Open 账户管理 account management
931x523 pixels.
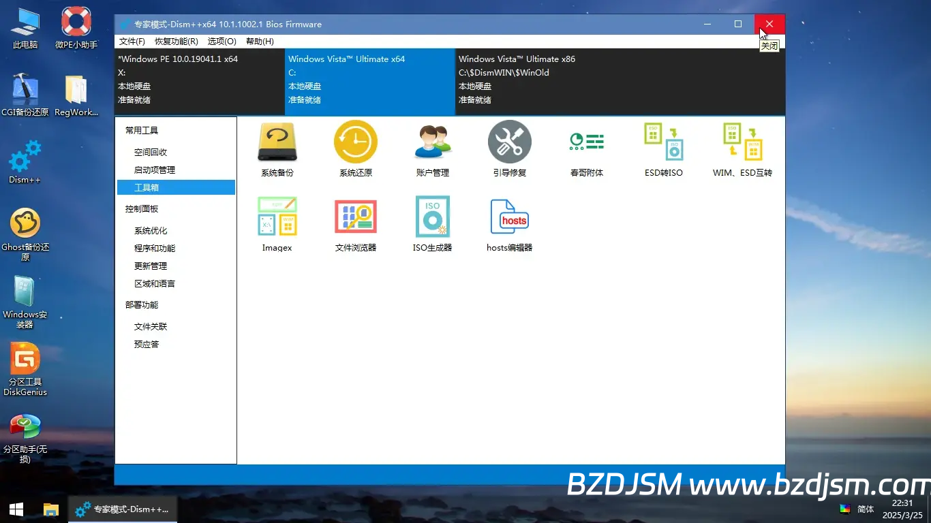click(433, 150)
